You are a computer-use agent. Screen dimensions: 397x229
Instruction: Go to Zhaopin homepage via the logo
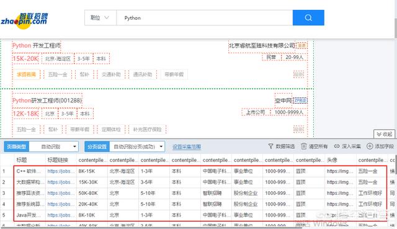[24, 20]
